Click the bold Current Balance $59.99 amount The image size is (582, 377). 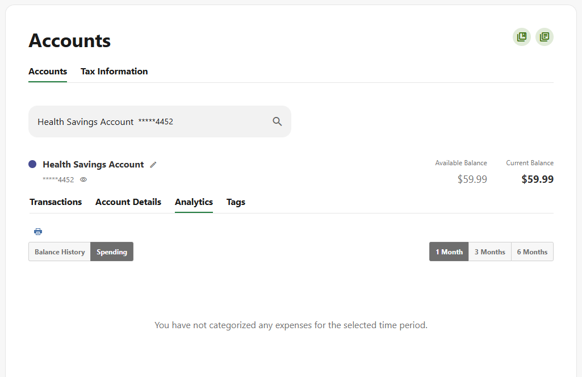point(537,179)
